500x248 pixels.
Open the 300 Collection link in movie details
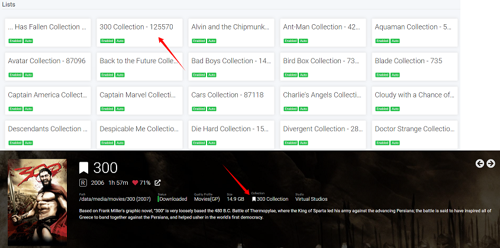[x=272, y=199]
